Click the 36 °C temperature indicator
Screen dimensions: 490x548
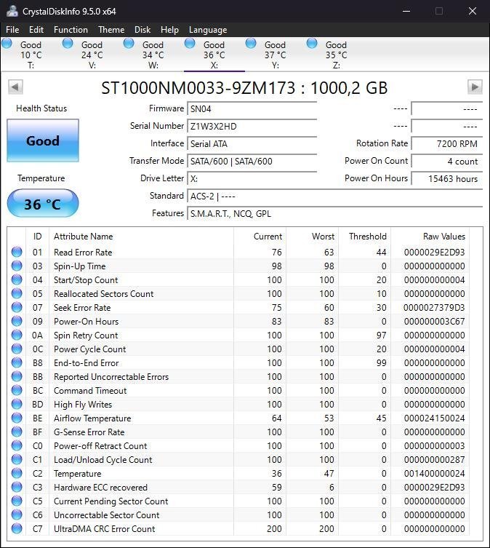click(43, 204)
